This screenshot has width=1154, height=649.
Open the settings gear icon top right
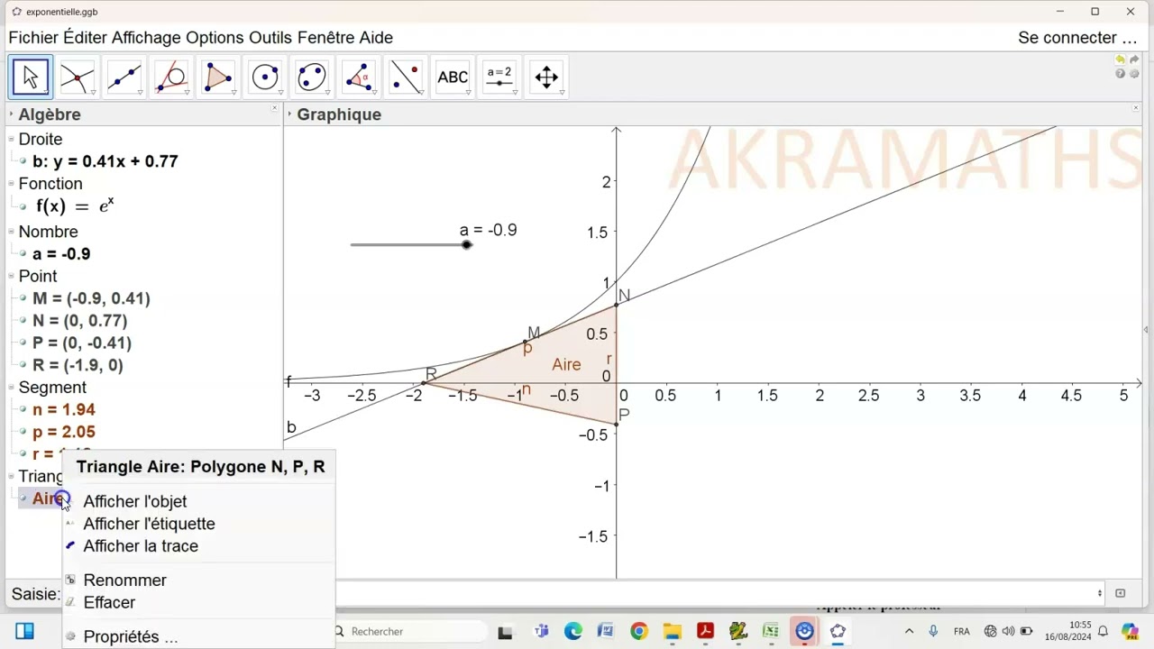tap(1134, 74)
